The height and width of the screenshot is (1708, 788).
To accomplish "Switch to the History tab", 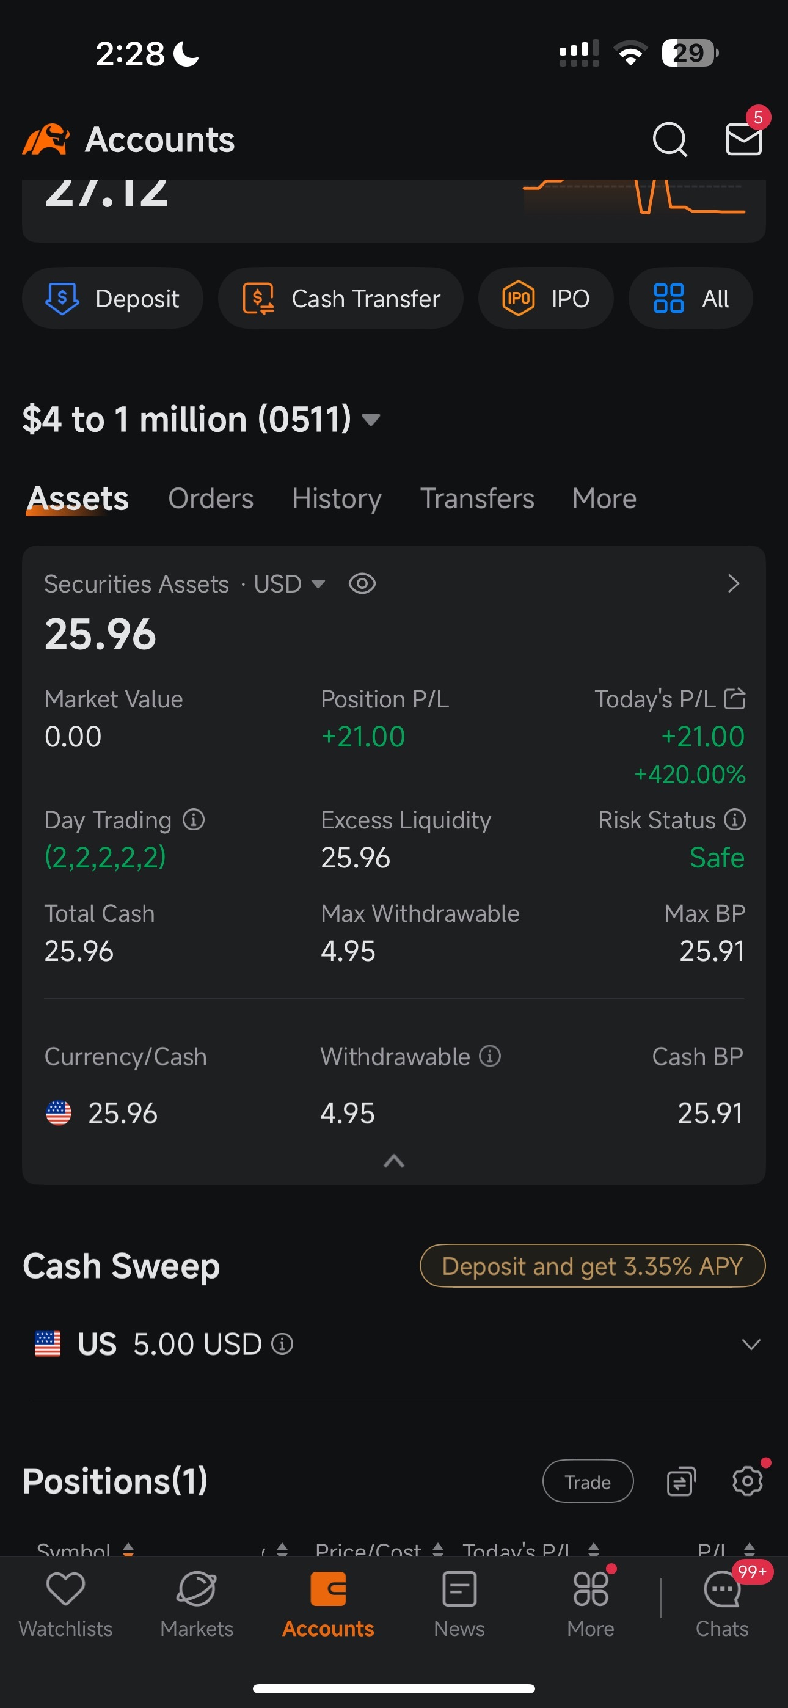I will point(337,498).
